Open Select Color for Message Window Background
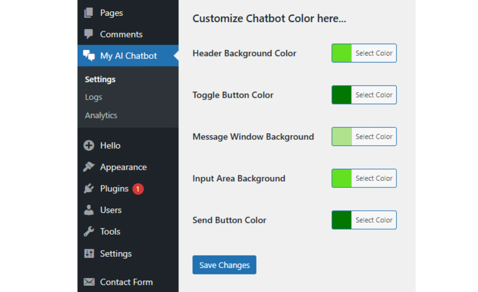 [x=374, y=137]
